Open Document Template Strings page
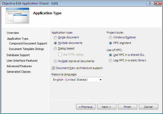The width and height of the screenshot is (163, 114). pos(27,49)
